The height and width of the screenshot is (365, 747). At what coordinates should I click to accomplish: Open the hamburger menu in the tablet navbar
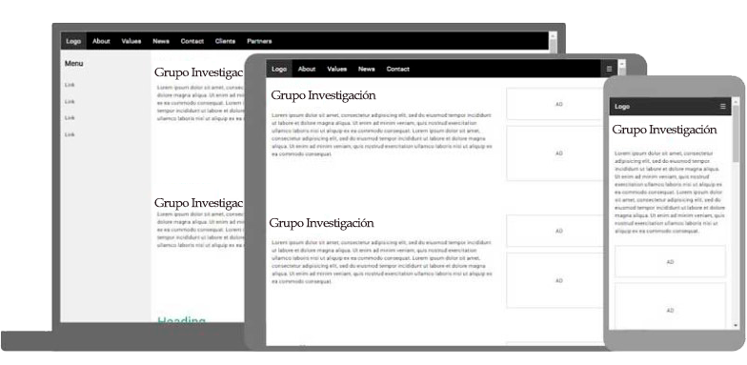tap(609, 69)
